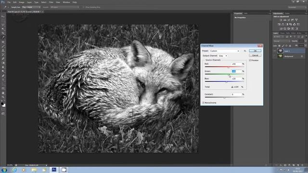Click the Photoshop taskbar button
The image size is (308, 173).
54,170
